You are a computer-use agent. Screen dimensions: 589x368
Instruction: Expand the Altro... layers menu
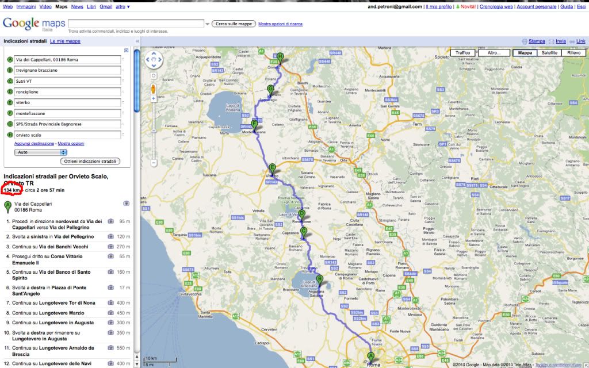click(495, 52)
